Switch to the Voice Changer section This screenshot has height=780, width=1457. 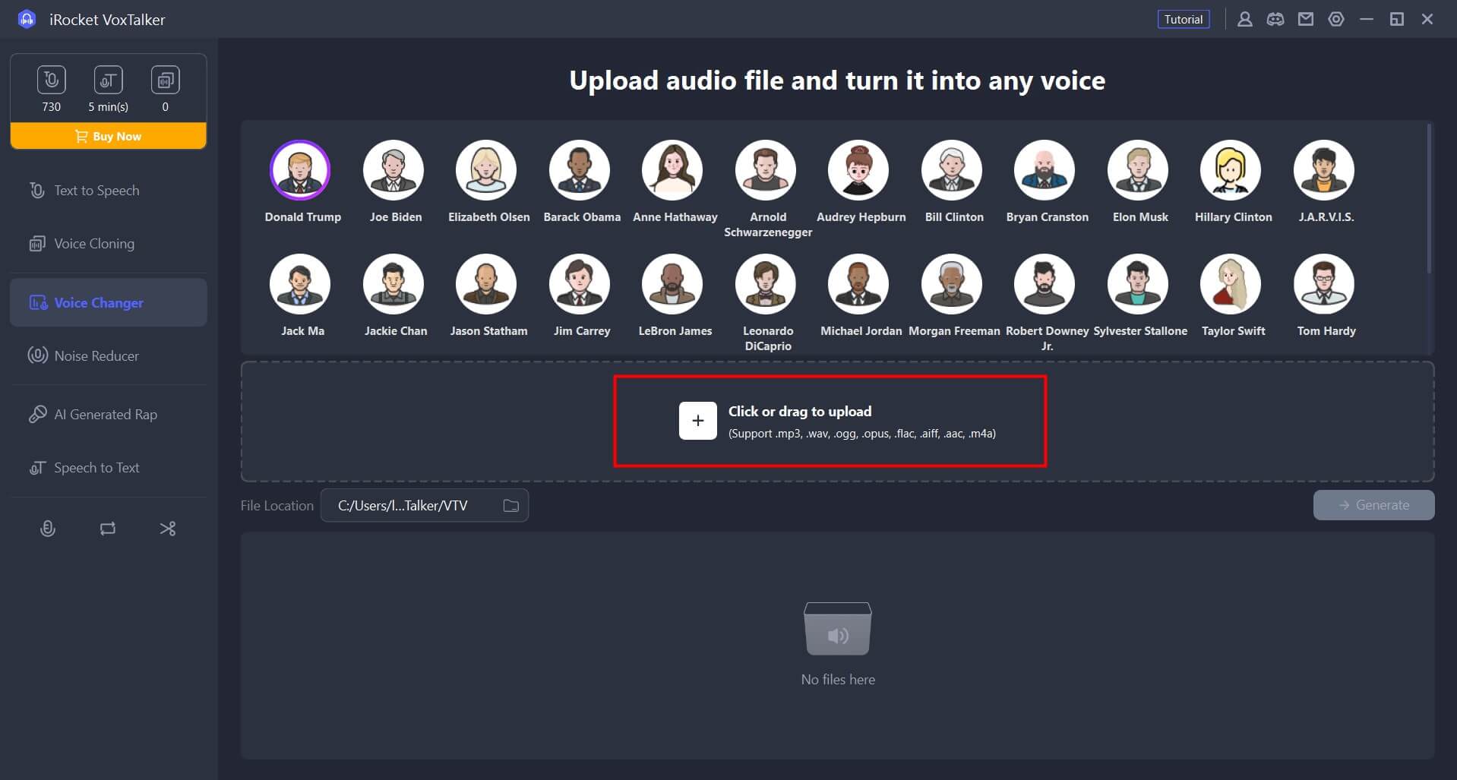(x=108, y=302)
